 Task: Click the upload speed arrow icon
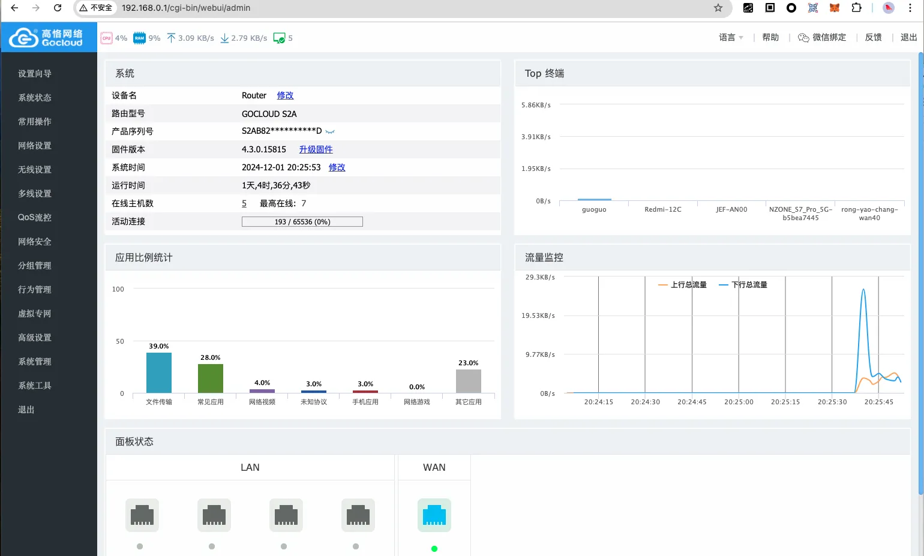pos(171,38)
